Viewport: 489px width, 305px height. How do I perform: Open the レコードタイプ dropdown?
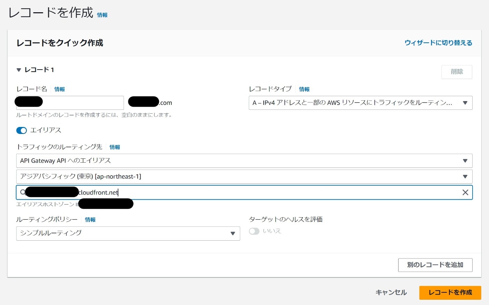tap(360, 103)
